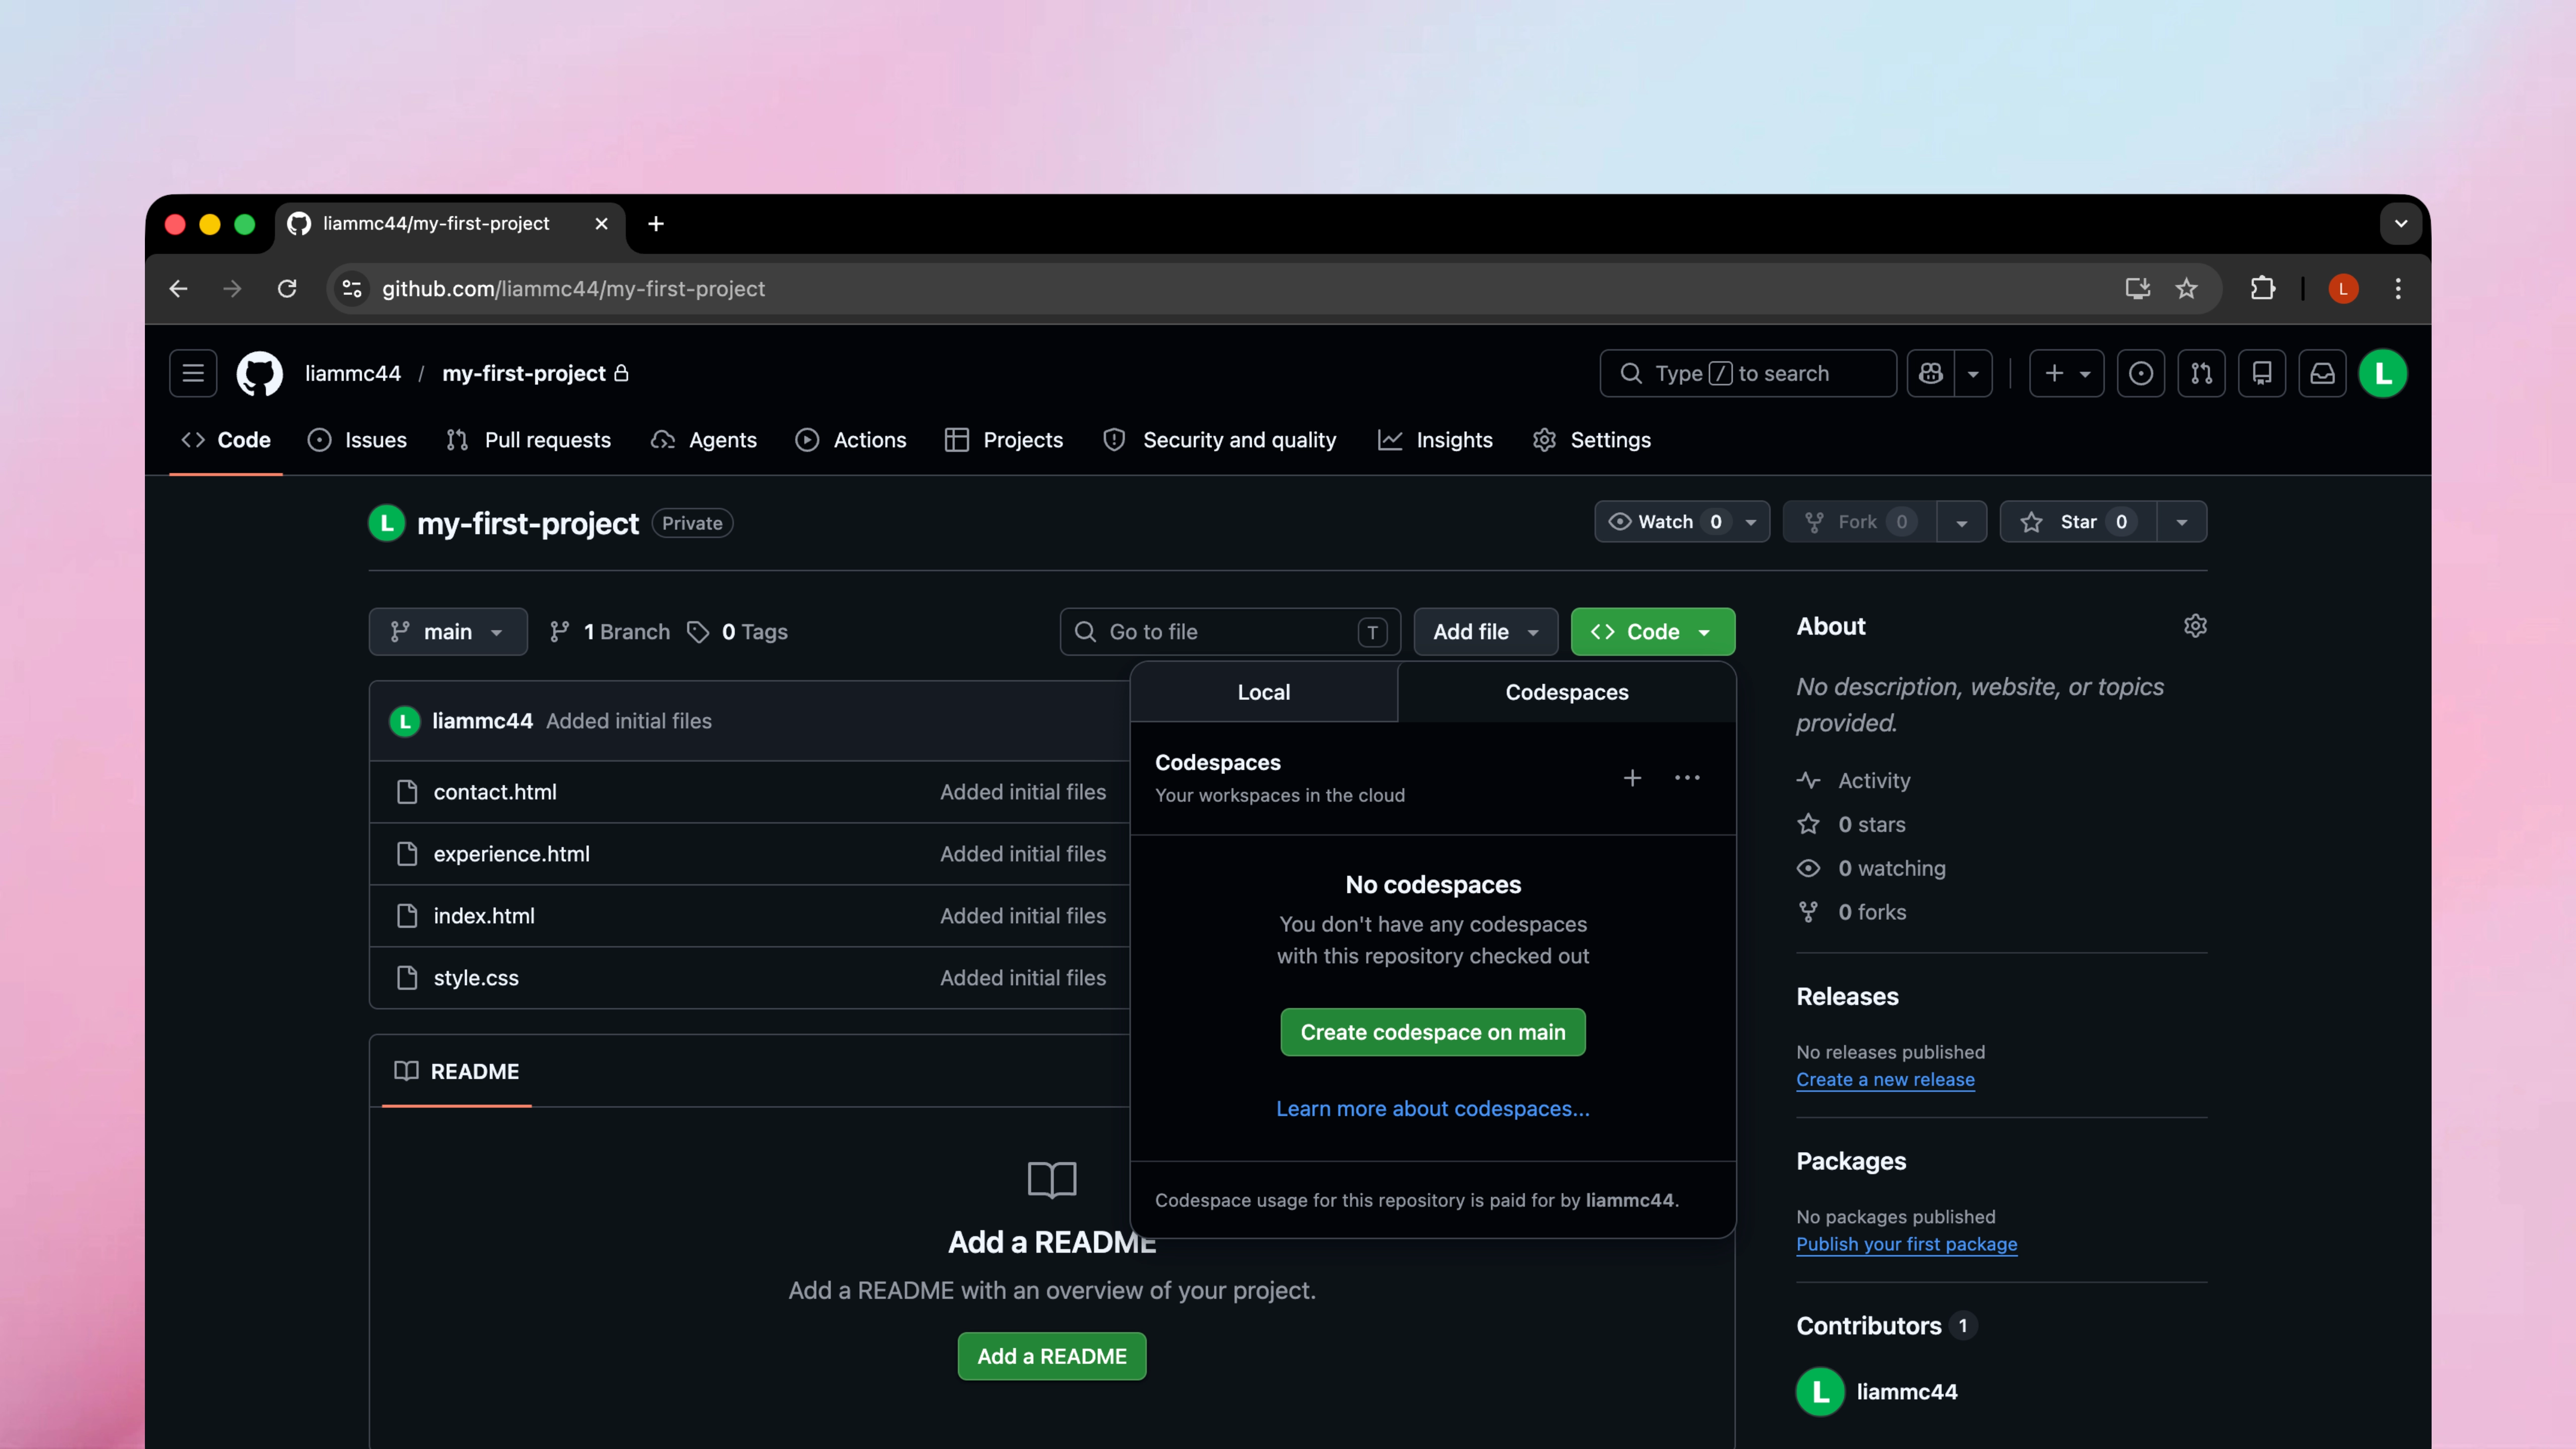This screenshot has width=2576, height=1449.
Task: Click Create codespace on main button
Action: pyautogui.click(x=1433, y=1032)
